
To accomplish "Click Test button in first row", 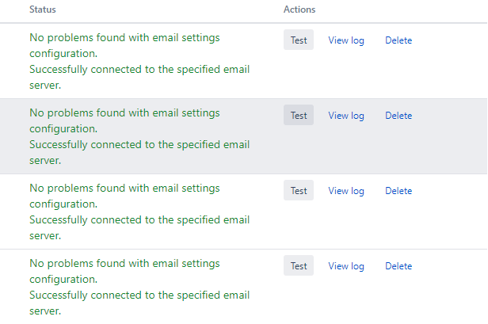I will pyautogui.click(x=299, y=40).
